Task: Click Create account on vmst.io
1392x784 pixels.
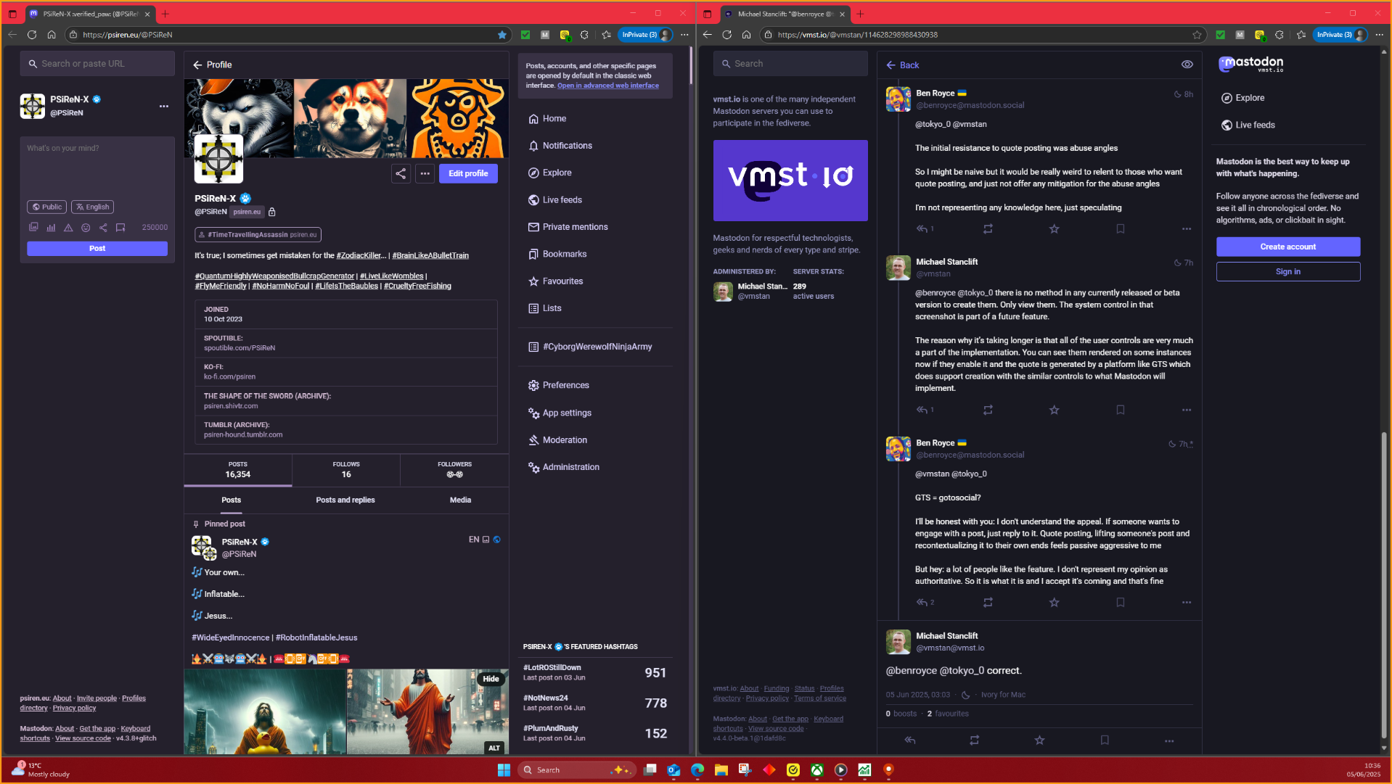Action: click(1288, 247)
